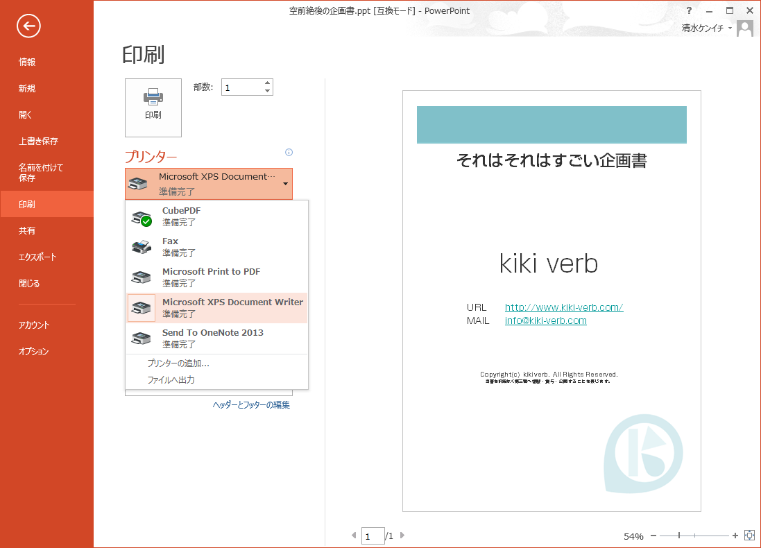Screen dimensions: 761x548
Task: Click the large Print button with printer icon
Action: coord(153,108)
